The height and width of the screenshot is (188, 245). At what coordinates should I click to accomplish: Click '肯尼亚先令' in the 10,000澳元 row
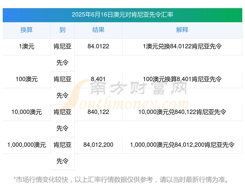pos(62,120)
